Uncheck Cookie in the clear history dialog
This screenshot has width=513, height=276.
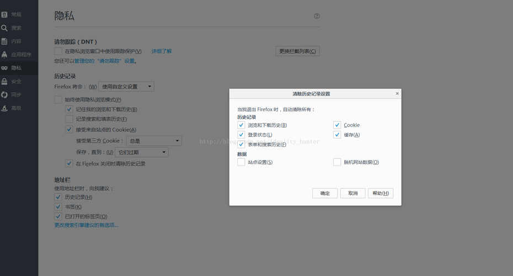pos(337,125)
